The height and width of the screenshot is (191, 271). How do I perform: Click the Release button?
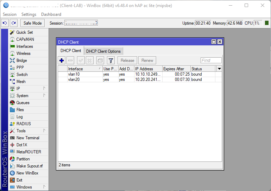tap(127, 61)
